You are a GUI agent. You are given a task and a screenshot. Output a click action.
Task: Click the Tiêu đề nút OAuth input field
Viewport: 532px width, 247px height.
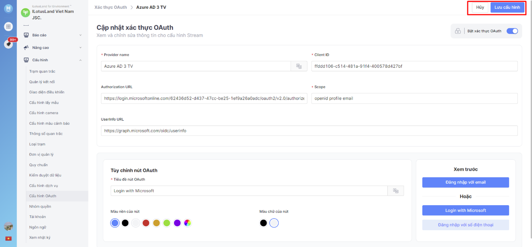pos(249,191)
